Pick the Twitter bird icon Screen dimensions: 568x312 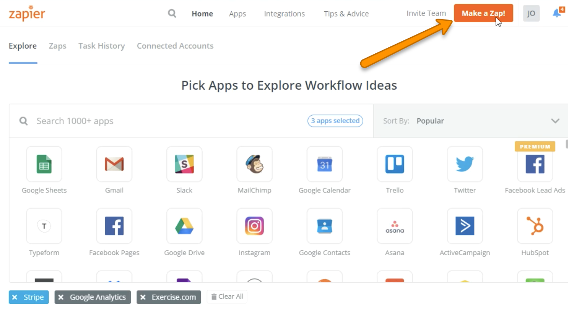click(x=465, y=164)
